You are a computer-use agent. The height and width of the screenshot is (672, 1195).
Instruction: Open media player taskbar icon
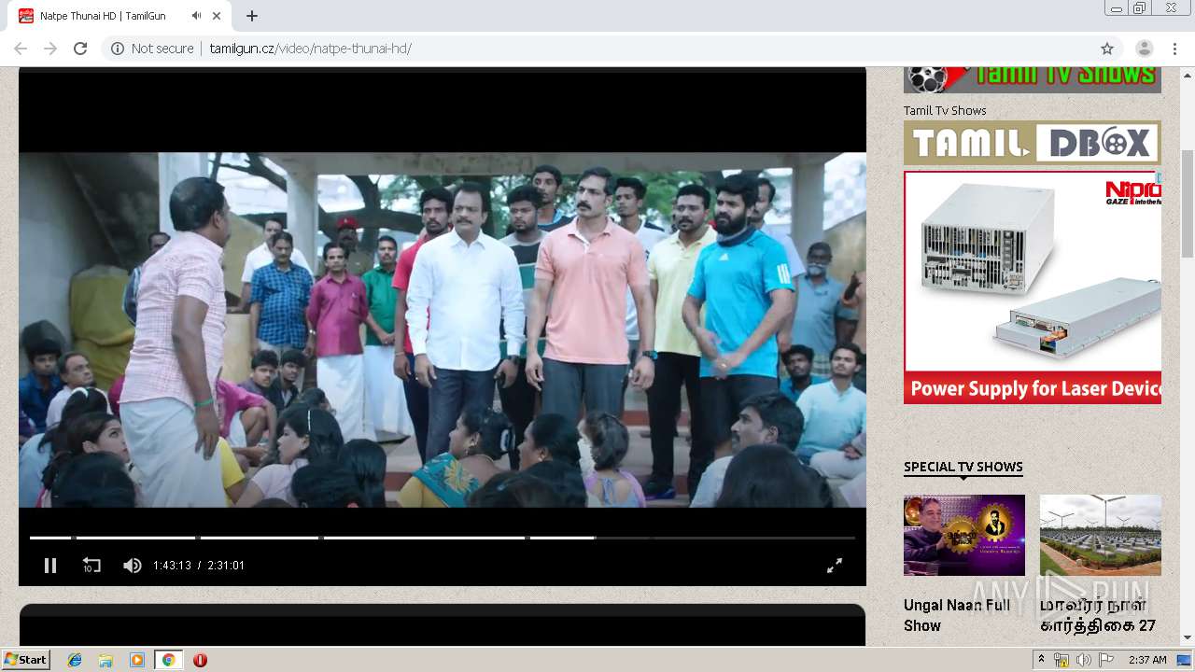(x=137, y=660)
